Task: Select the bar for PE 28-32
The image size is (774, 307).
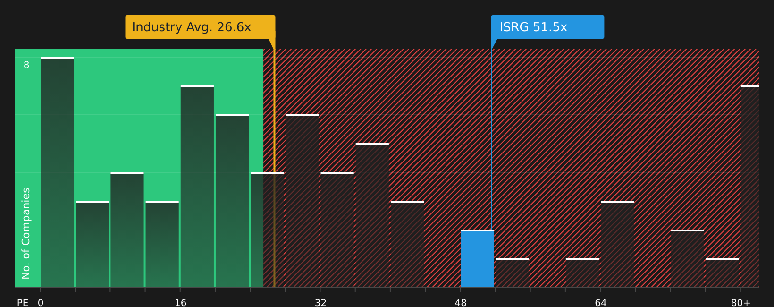Action: [x=302, y=201]
